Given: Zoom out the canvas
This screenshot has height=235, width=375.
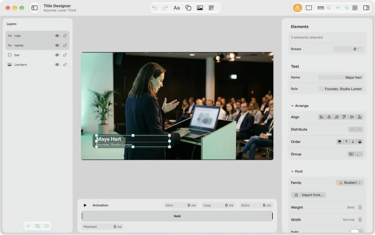Looking at the screenshot, I should [x=329, y=8].
